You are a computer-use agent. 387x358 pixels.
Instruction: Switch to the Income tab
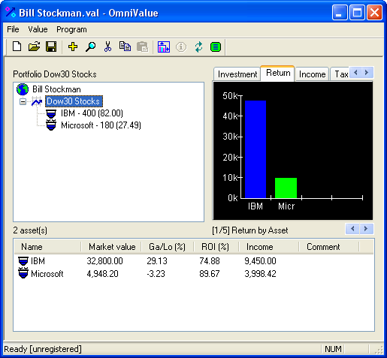pyautogui.click(x=312, y=74)
